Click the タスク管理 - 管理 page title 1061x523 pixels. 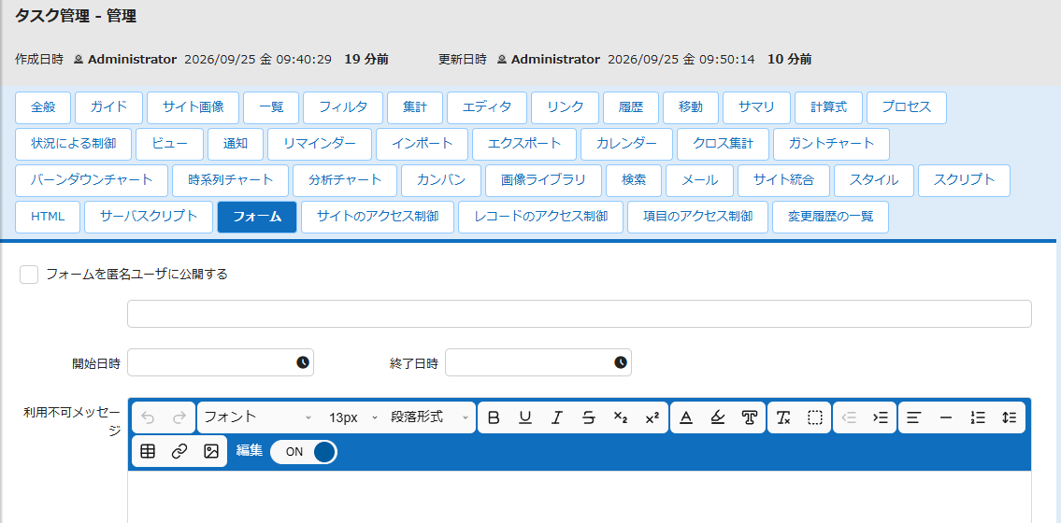[76, 17]
